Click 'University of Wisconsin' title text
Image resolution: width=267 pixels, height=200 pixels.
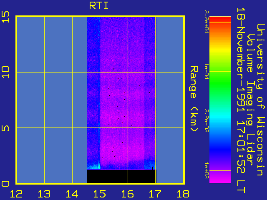pos(261,100)
